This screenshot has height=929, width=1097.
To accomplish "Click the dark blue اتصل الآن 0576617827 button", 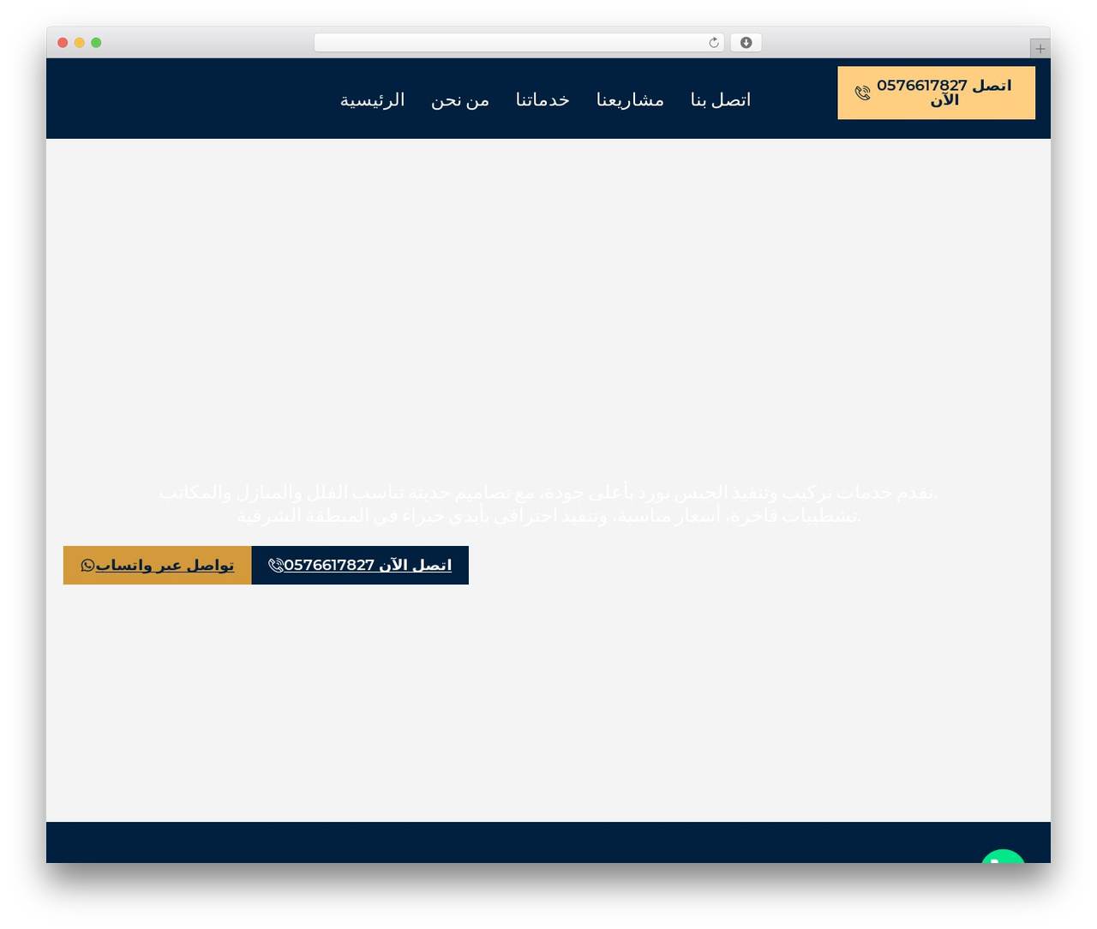I will click(360, 565).
